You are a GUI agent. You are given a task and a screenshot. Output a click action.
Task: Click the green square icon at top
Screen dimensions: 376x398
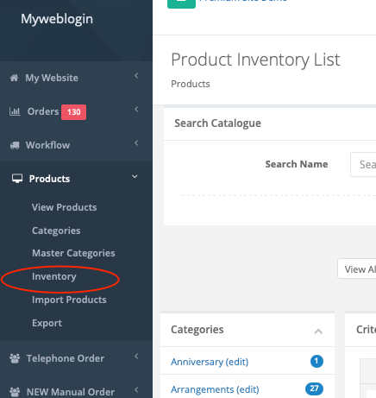tap(181, 3)
